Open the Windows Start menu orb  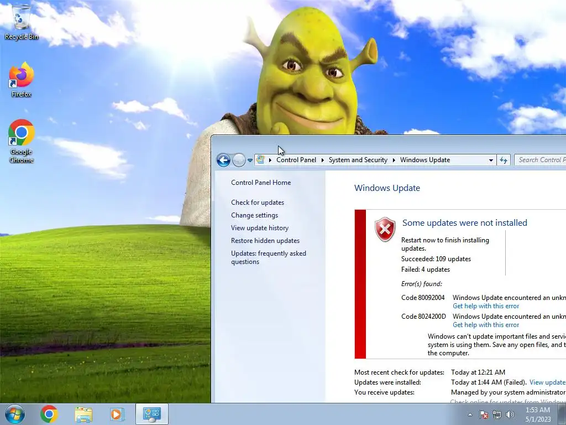pyautogui.click(x=15, y=414)
